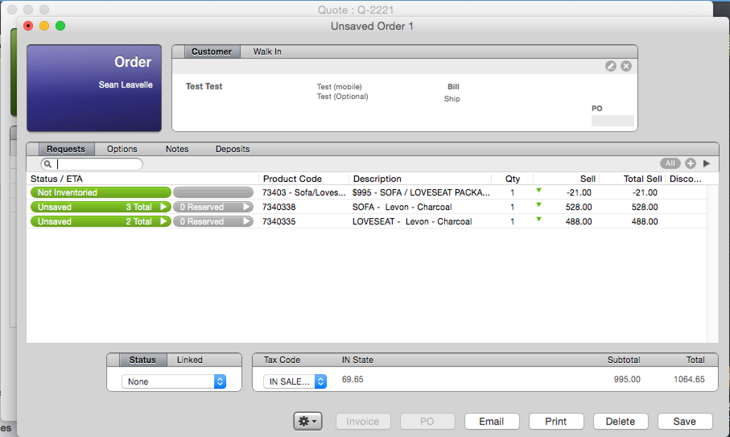Click the Total Sell column header
Image resolution: width=730 pixels, height=437 pixels.
(x=643, y=179)
